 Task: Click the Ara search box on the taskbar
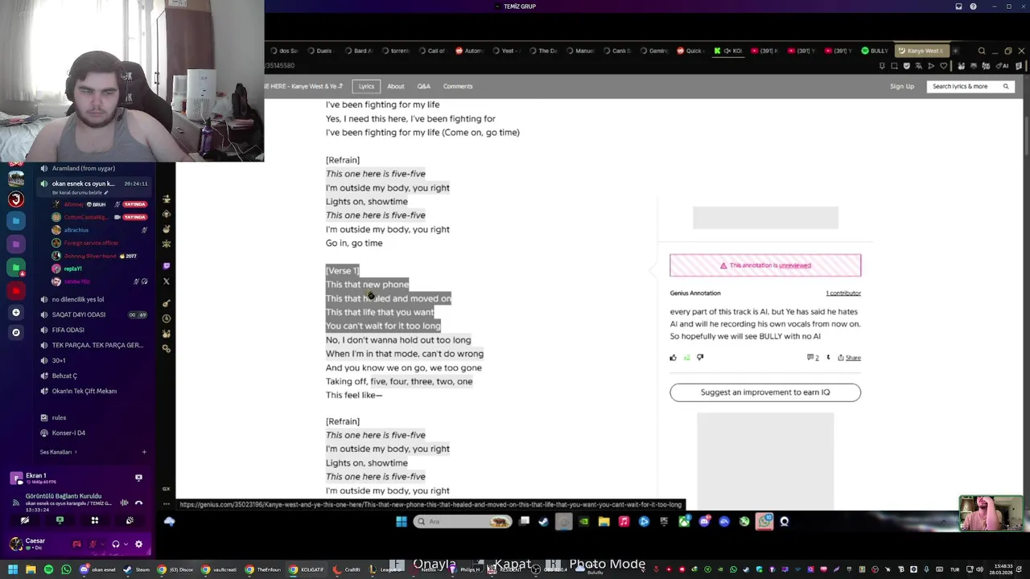[463, 522]
